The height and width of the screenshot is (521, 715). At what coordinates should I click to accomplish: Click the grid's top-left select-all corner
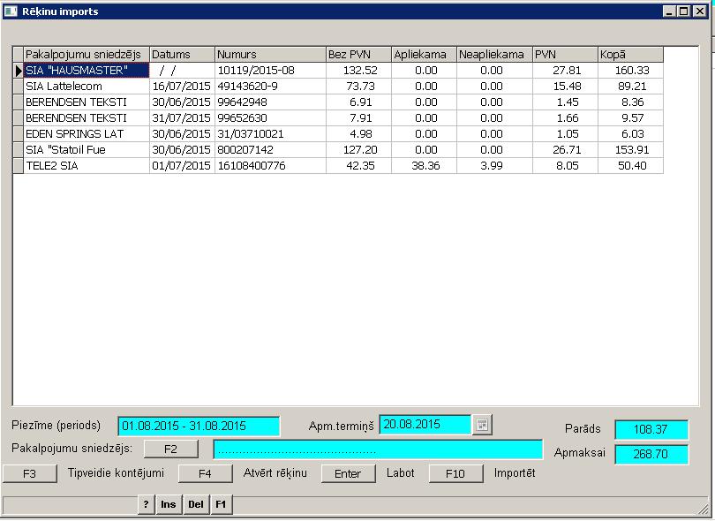coord(19,54)
